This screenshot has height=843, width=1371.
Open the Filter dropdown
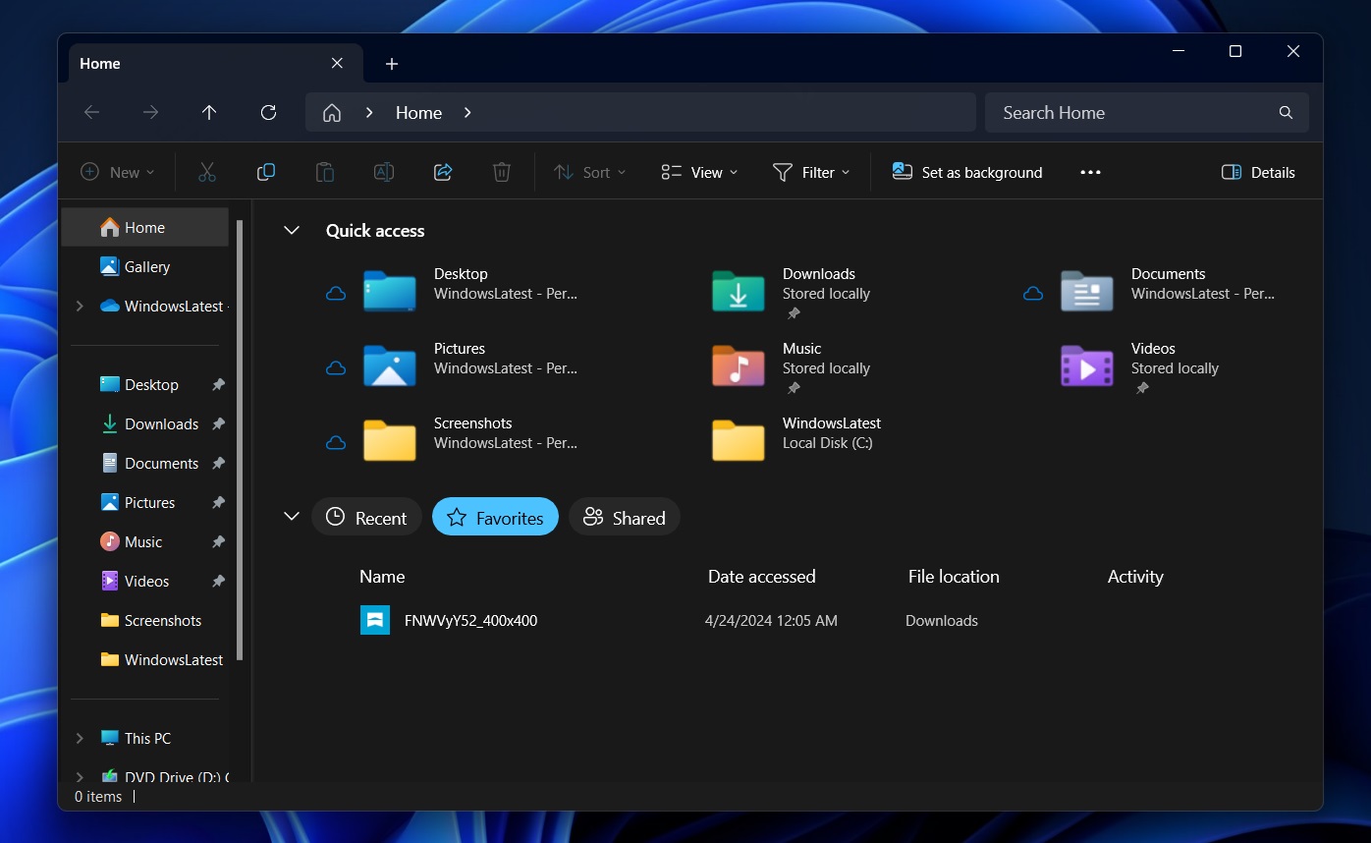(811, 172)
